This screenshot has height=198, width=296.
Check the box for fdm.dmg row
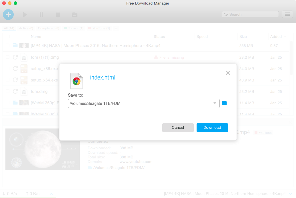tap(8, 91)
